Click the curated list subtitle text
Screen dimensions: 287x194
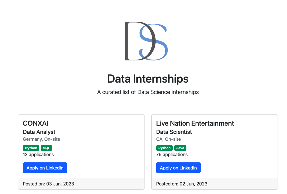pyautogui.click(x=148, y=92)
